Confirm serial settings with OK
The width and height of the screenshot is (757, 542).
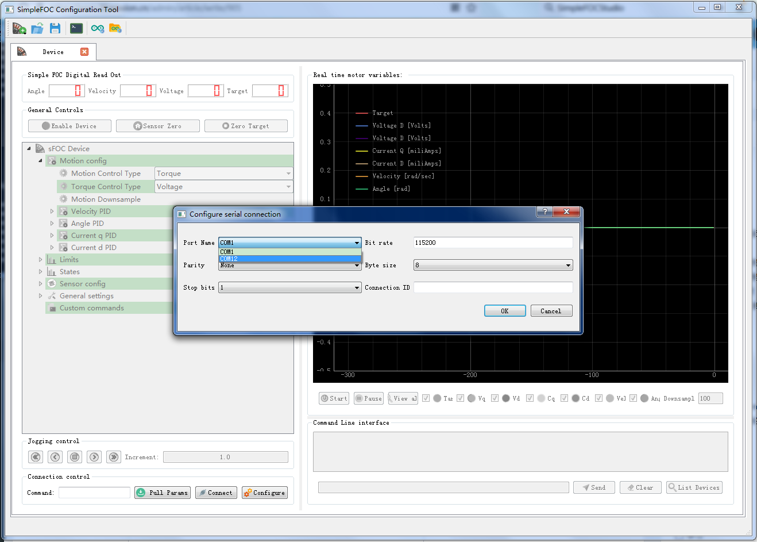click(505, 311)
